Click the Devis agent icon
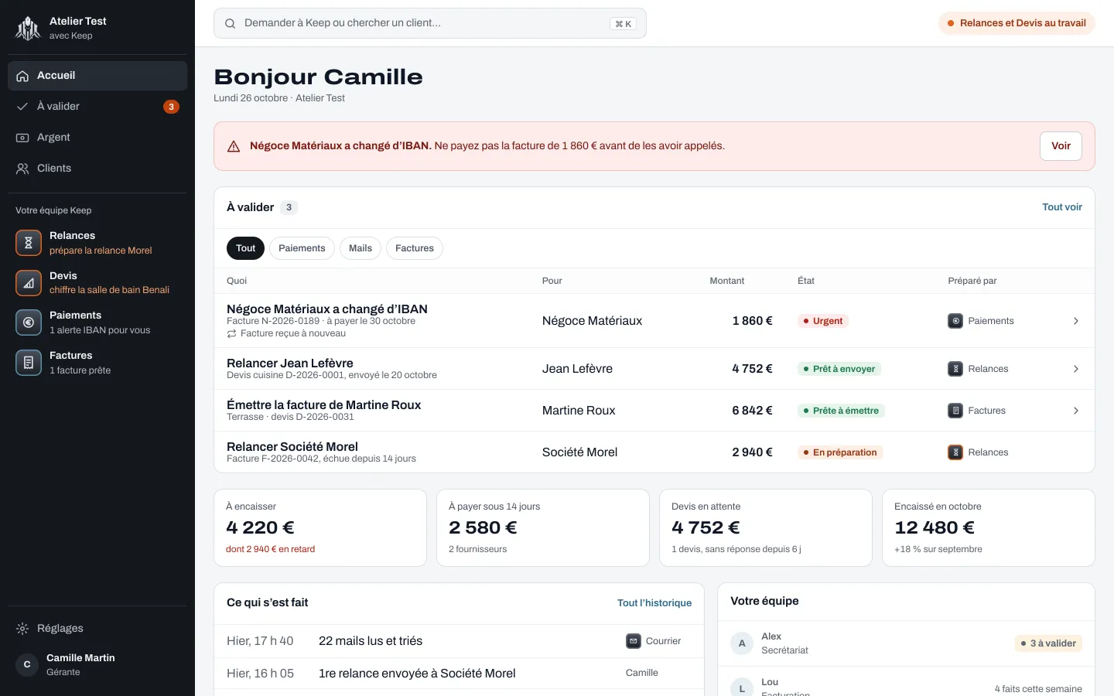1114x696 pixels. point(29,283)
